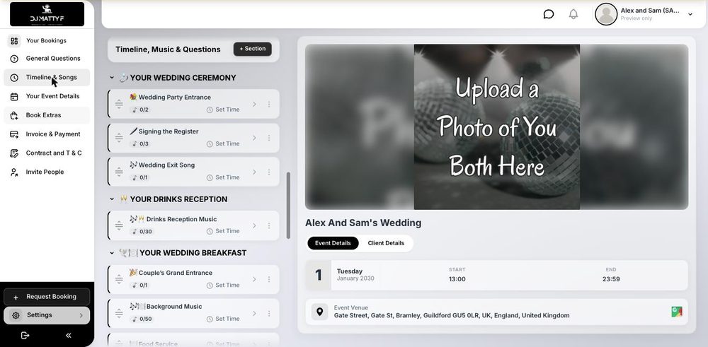Click the logout icon
Screen dimensions: 708x347
[x=25, y=335]
